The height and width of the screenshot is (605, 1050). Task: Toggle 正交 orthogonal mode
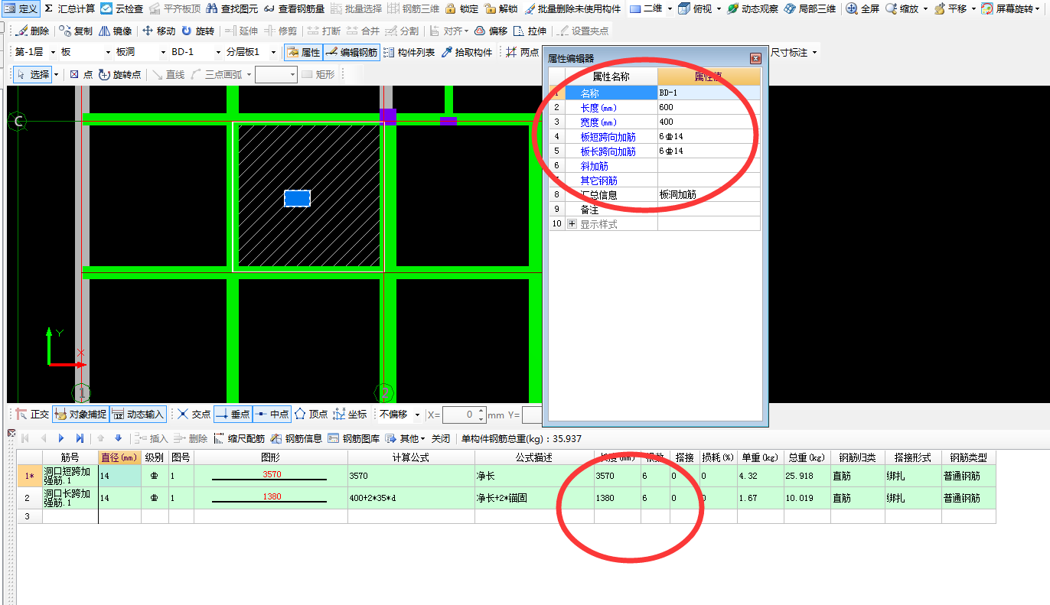click(x=33, y=414)
